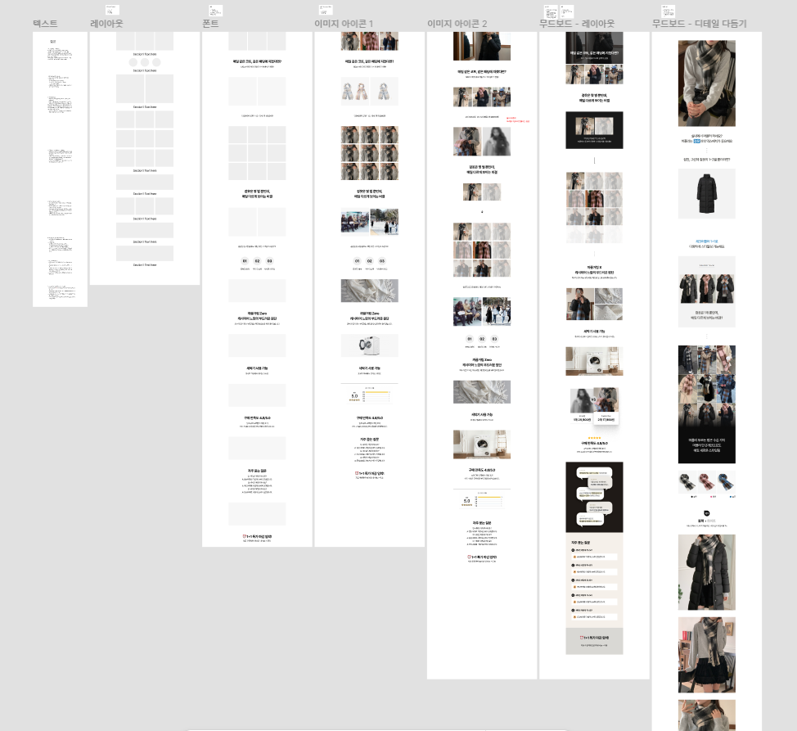Select the 5.0 rating chart in 이미지 아이콘 2
The width and height of the screenshot is (797, 731).
(x=482, y=499)
